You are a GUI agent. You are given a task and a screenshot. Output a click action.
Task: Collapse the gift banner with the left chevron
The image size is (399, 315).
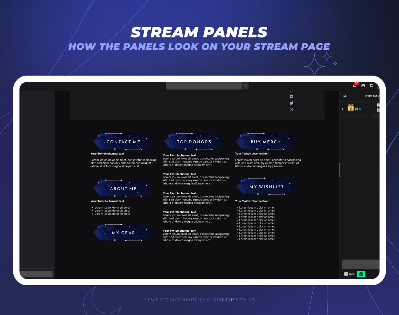[343, 109]
